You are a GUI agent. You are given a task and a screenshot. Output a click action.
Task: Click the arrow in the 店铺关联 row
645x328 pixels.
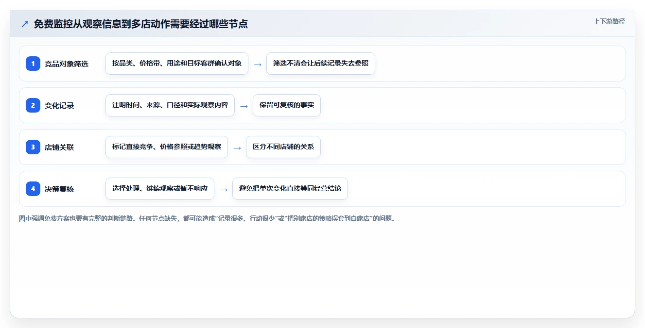237,148
